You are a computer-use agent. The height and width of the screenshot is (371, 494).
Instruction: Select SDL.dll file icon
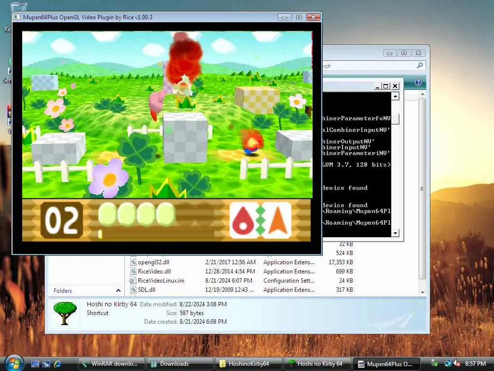click(133, 290)
